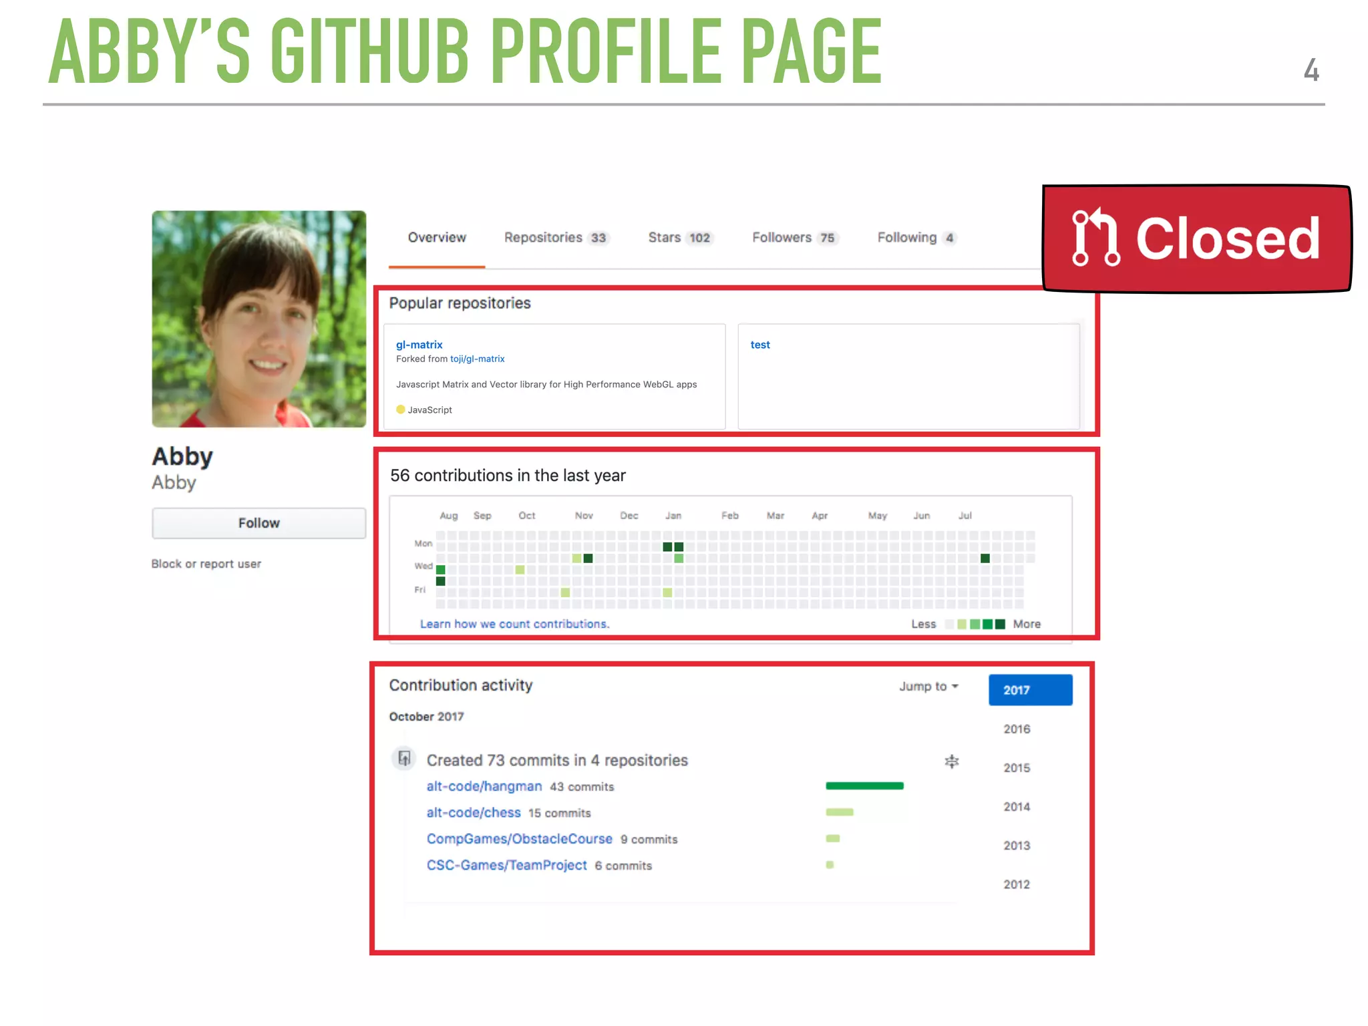Click the alt-code/chess light green commit bar

[x=840, y=812]
